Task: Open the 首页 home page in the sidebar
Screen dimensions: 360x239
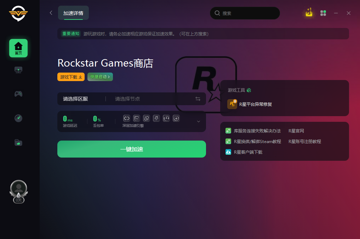Action: click(18, 48)
